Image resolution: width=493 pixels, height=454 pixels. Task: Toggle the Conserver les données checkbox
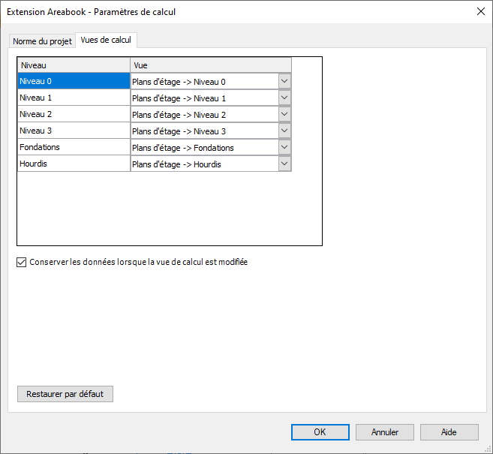coord(22,263)
